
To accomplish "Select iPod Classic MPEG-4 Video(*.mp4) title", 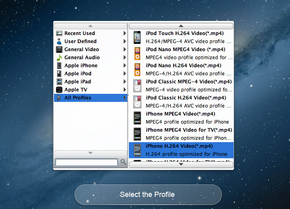I will pyautogui.click(x=188, y=82).
